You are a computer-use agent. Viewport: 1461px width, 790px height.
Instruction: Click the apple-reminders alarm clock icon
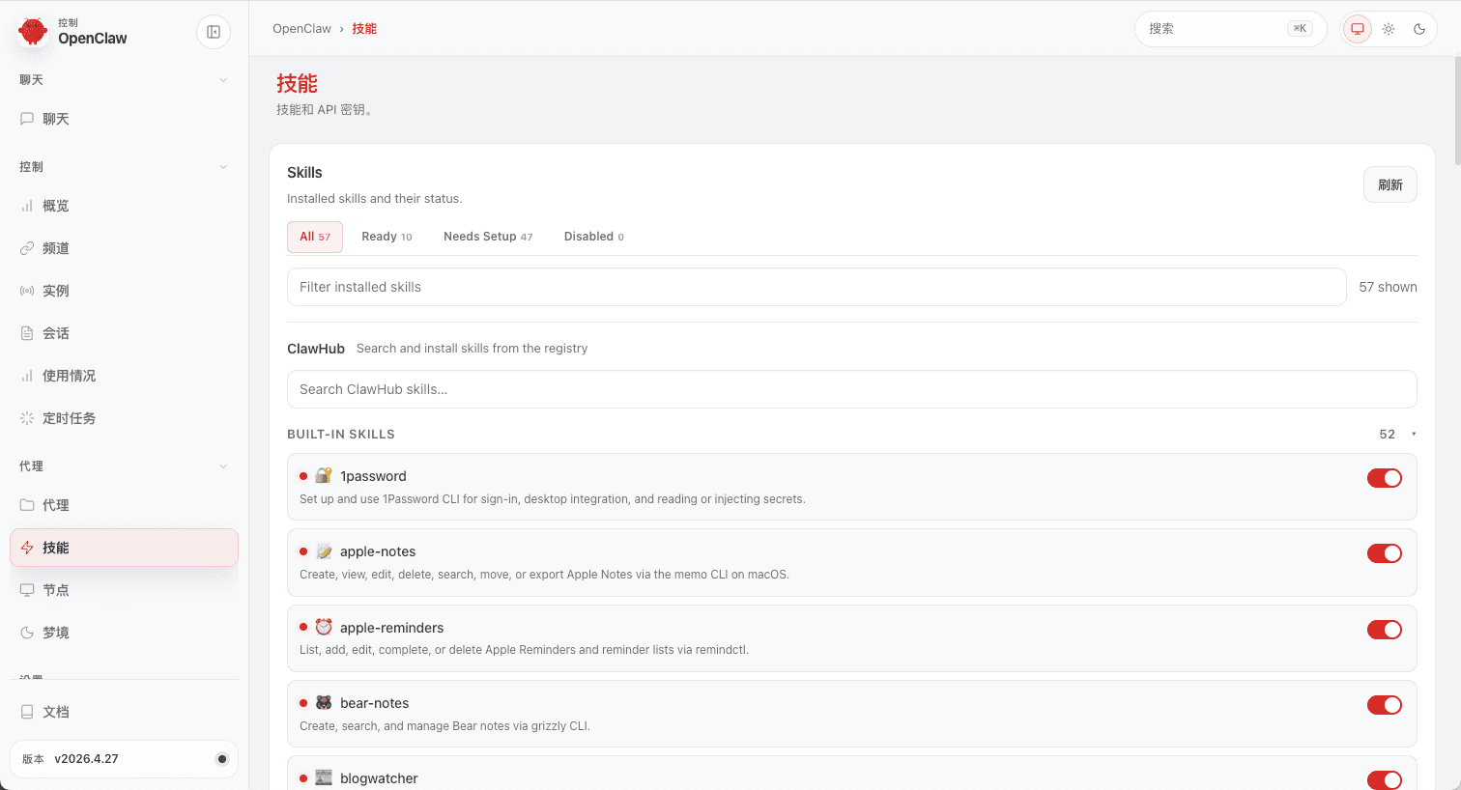324,627
